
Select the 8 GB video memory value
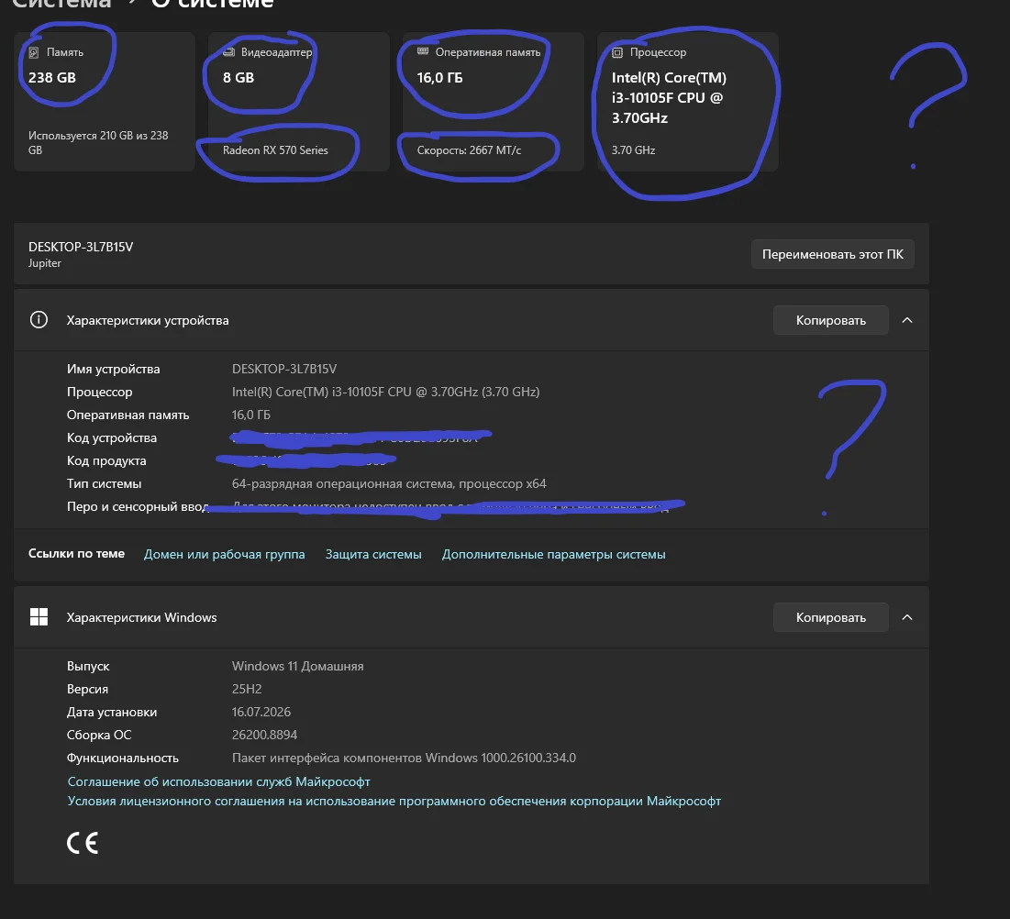point(239,77)
